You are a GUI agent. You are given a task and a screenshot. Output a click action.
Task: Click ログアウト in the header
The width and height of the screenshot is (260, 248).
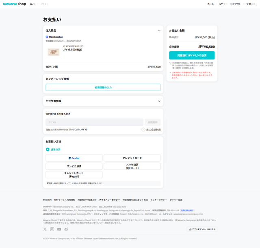(236, 4)
